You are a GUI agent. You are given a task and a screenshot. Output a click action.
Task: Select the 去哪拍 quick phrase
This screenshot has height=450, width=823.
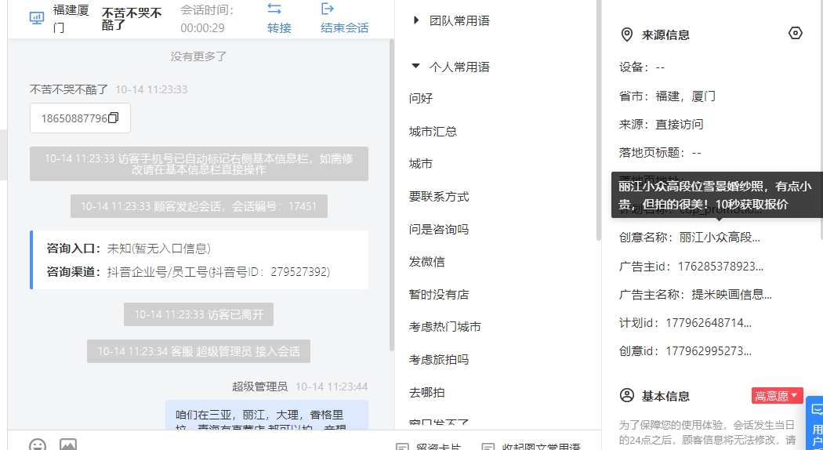click(x=426, y=392)
